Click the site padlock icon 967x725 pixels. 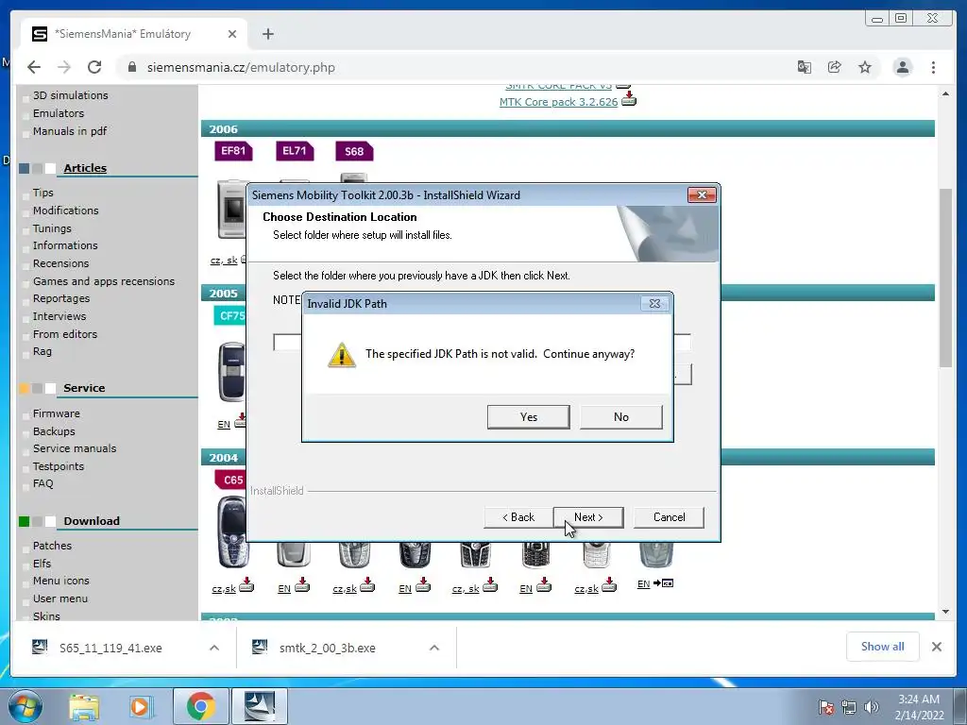click(131, 67)
